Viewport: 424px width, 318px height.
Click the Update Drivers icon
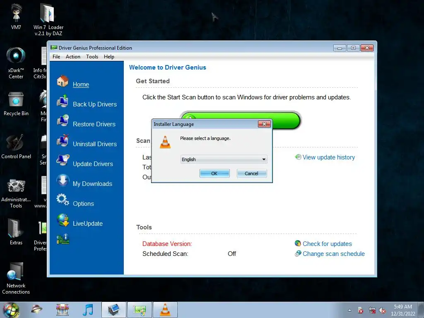[63, 160]
